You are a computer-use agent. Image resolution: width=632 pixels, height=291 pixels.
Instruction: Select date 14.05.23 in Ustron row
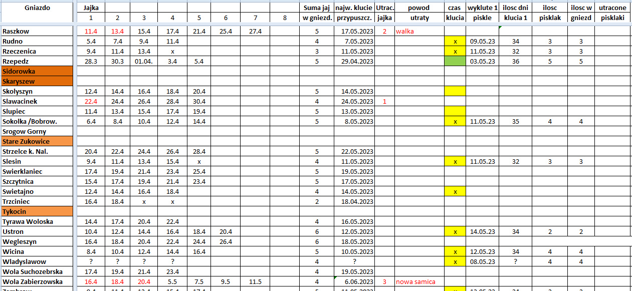click(483, 231)
